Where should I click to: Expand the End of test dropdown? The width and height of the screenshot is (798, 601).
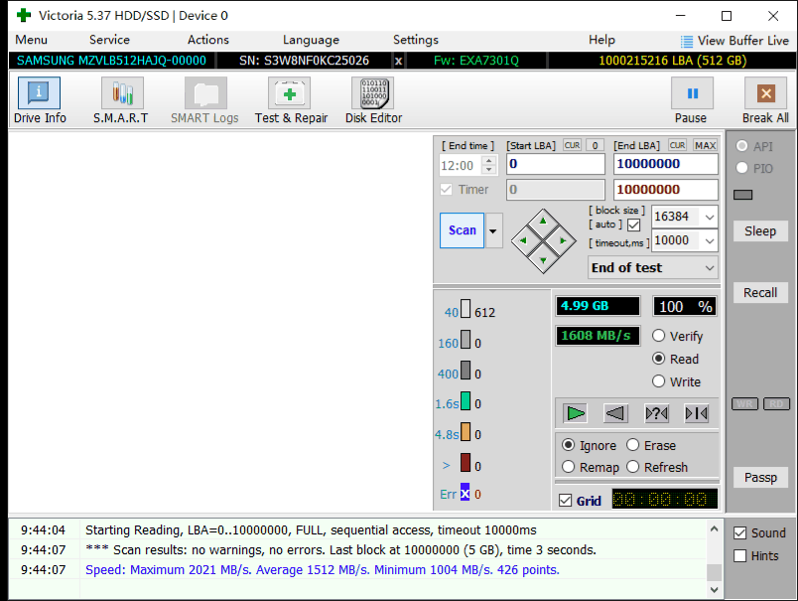710,268
